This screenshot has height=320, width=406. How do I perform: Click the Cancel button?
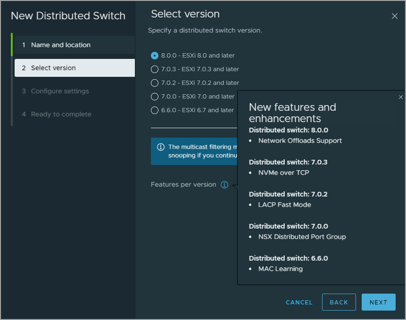coord(299,302)
